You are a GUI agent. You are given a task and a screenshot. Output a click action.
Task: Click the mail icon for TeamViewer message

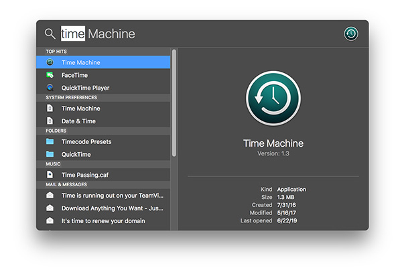[x=50, y=195]
